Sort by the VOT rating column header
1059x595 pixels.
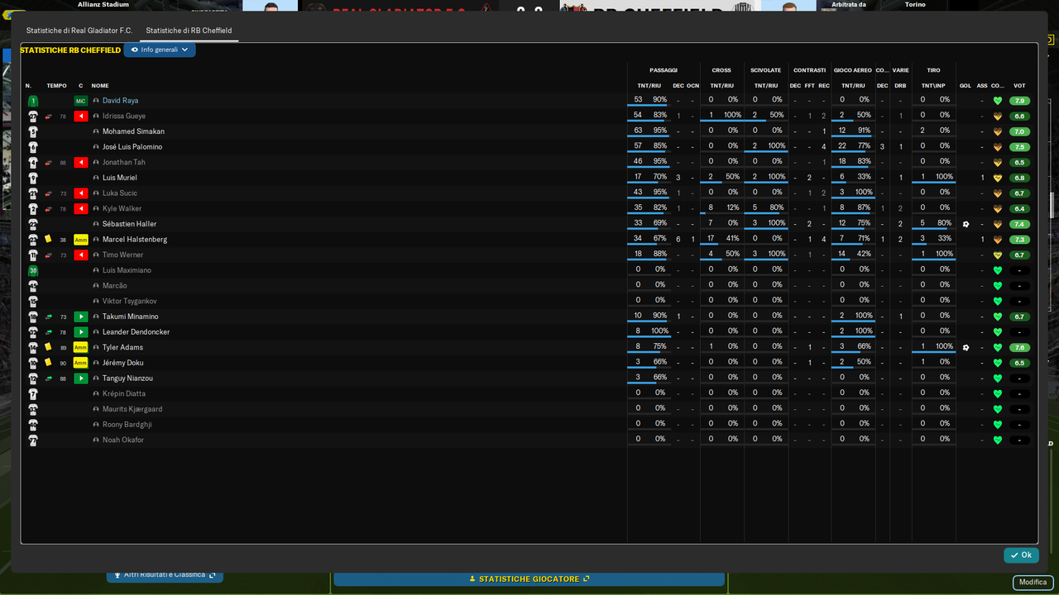tap(1019, 86)
